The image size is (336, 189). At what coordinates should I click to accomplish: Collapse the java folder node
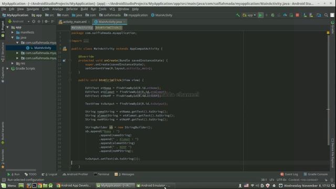(13, 37)
